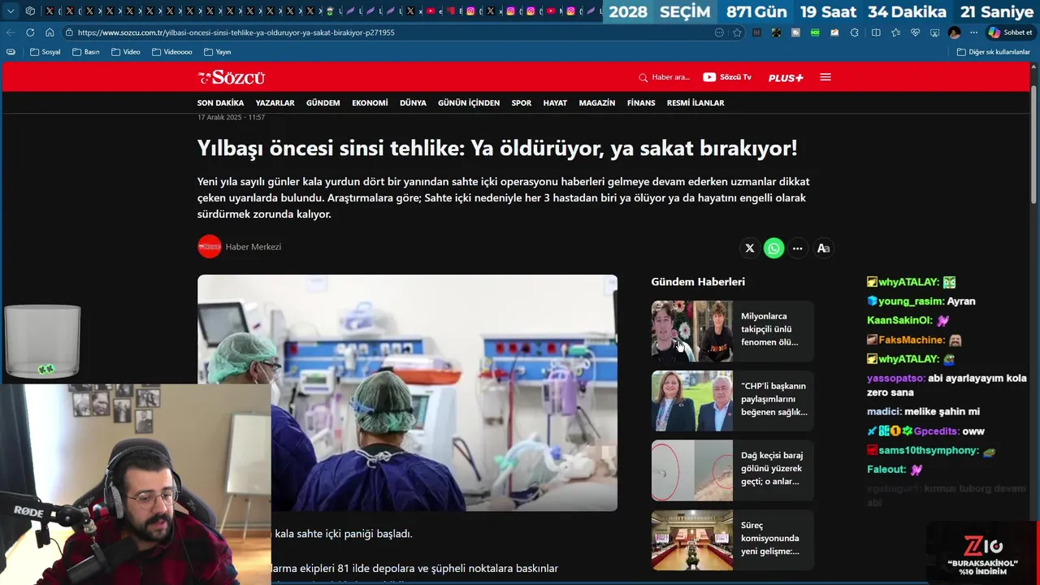Viewport: 1040px width, 585px height.
Task: Open browser settings and more menu
Action: tap(973, 32)
